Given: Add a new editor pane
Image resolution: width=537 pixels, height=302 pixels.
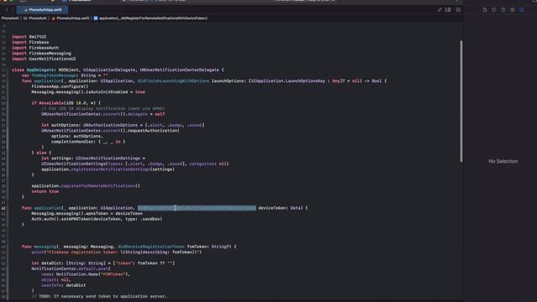Looking at the screenshot, I should tap(458, 10).
